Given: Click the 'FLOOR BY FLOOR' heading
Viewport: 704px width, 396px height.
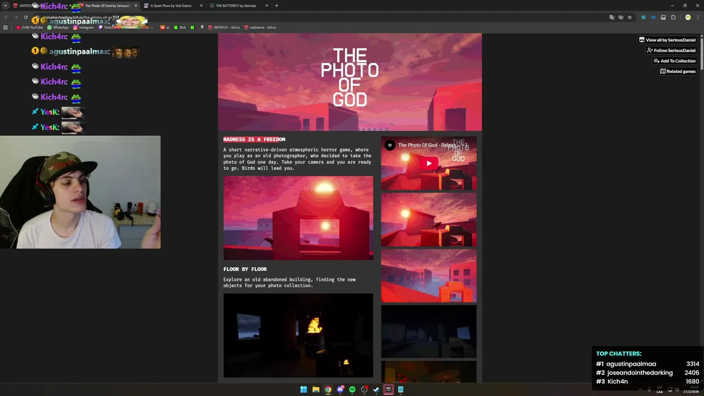Looking at the screenshot, I should pyautogui.click(x=245, y=269).
